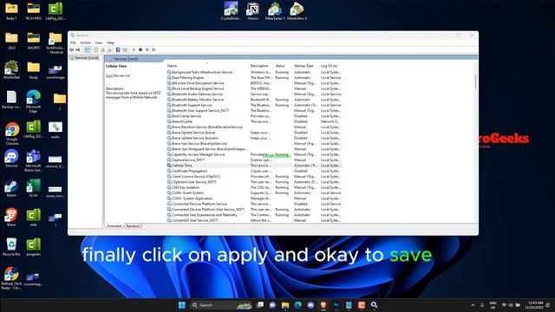Click the Study folder on desktop
This screenshot has width=555, height=312.
point(33,70)
